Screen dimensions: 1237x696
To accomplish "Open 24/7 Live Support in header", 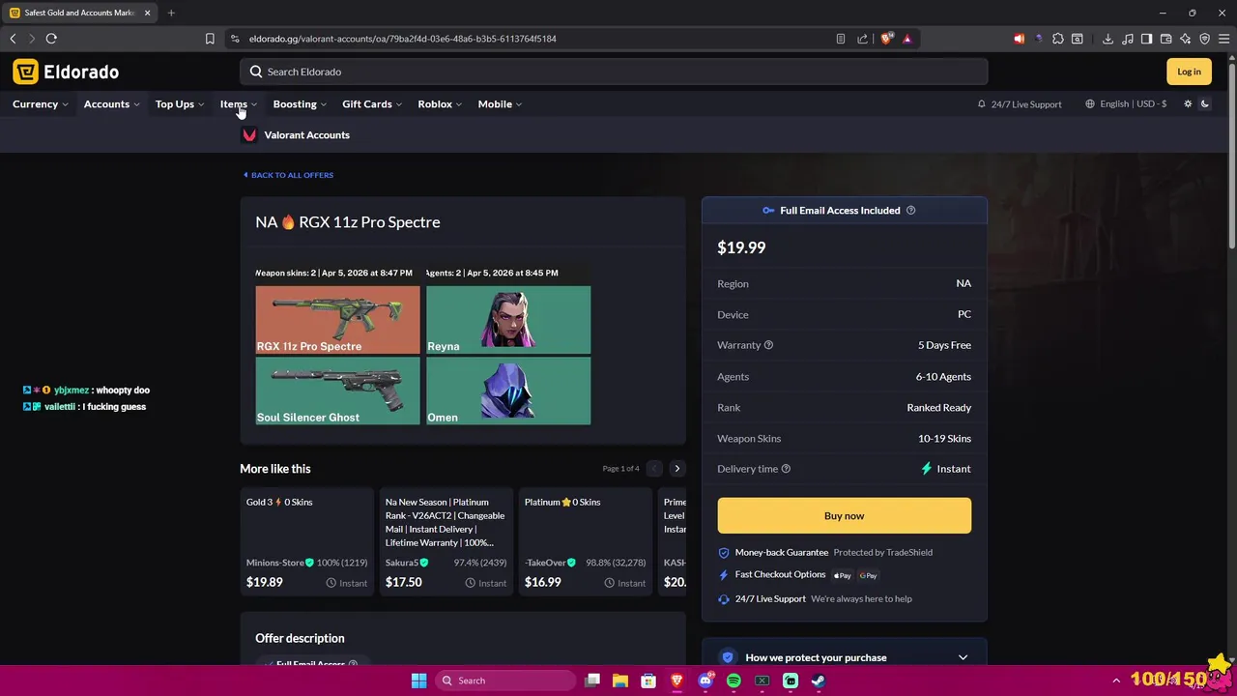I will tap(1020, 103).
